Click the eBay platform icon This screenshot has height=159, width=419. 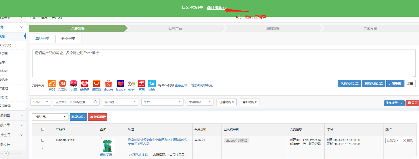(131, 84)
